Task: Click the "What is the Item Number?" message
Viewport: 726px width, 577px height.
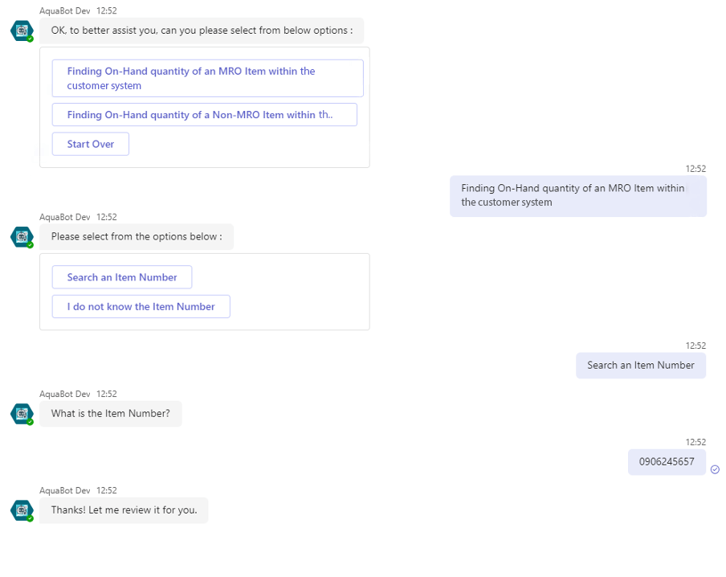Action: tap(111, 413)
